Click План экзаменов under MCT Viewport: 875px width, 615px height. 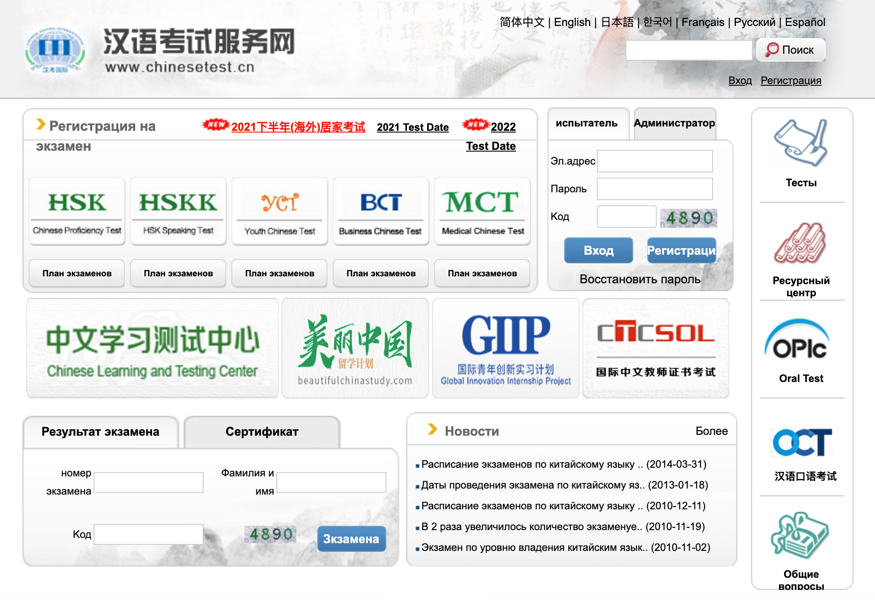click(x=483, y=273)
